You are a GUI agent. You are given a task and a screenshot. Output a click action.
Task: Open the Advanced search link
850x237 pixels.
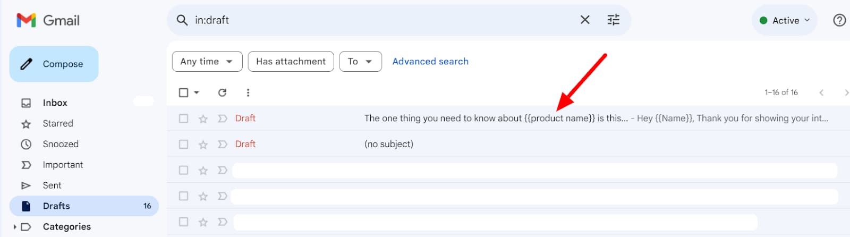click(430, 61)
